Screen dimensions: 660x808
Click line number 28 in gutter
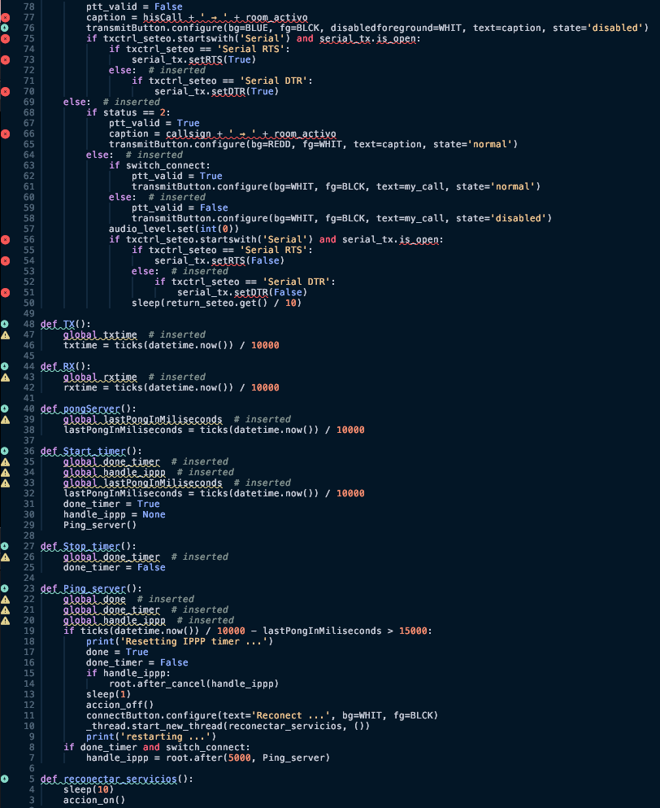pyautogui.click(x=28, y=536)
